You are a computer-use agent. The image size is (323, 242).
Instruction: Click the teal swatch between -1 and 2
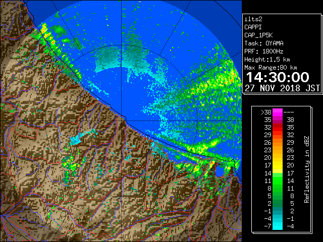pos(277,211)
